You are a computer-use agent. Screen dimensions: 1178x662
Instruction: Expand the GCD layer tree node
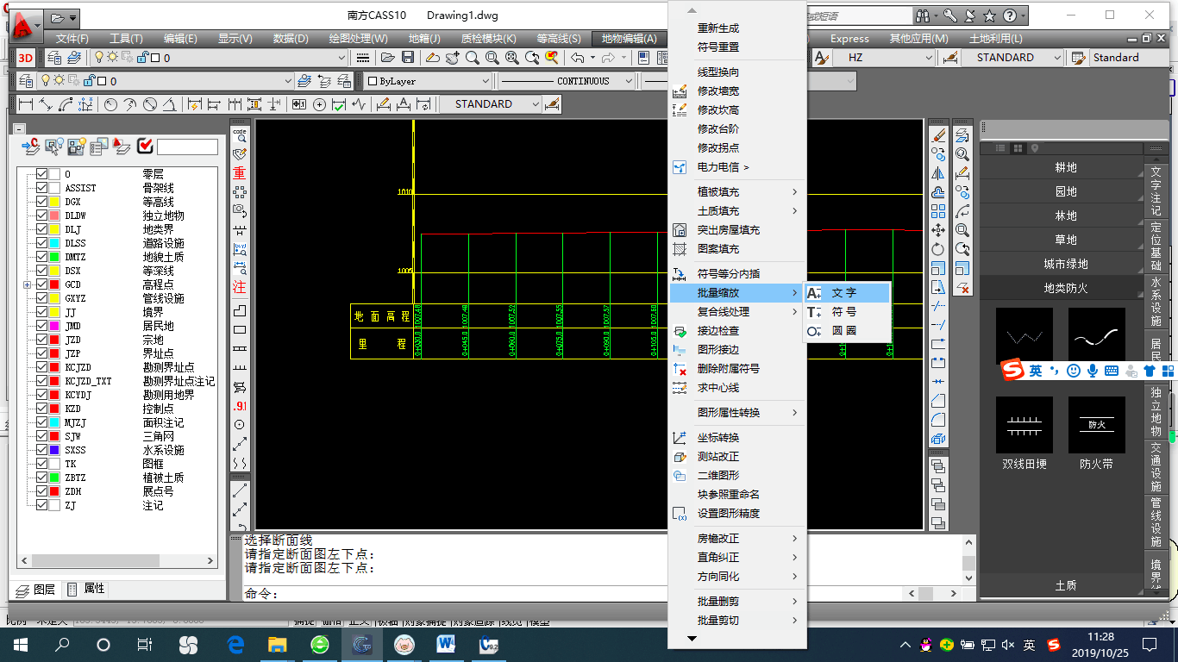(x=28, y=284)
